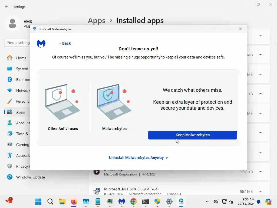This screenshot has width=277, height=208.
Task: Open taskbar Search
Action: pos(50,201)
